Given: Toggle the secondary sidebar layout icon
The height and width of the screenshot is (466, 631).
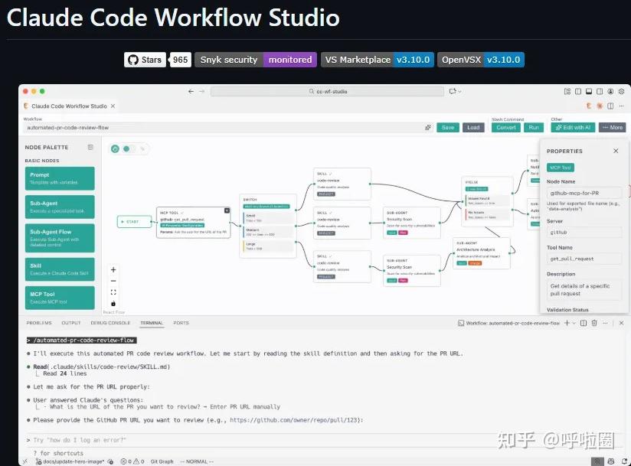Looking at the screenshot, I should pyautogui.click(x=600, y=92).
